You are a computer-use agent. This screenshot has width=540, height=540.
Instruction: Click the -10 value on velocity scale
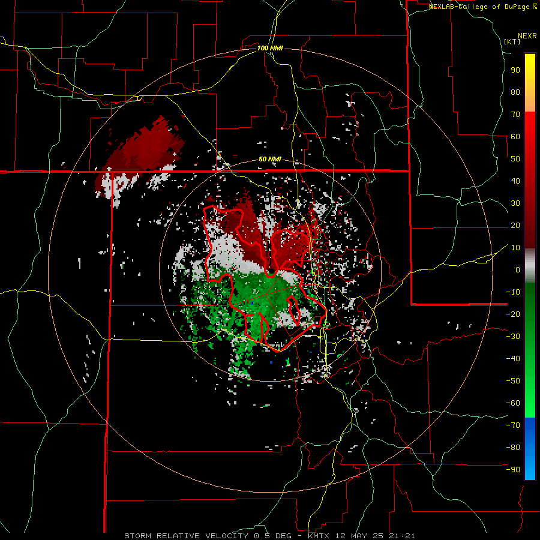[513, 292]
